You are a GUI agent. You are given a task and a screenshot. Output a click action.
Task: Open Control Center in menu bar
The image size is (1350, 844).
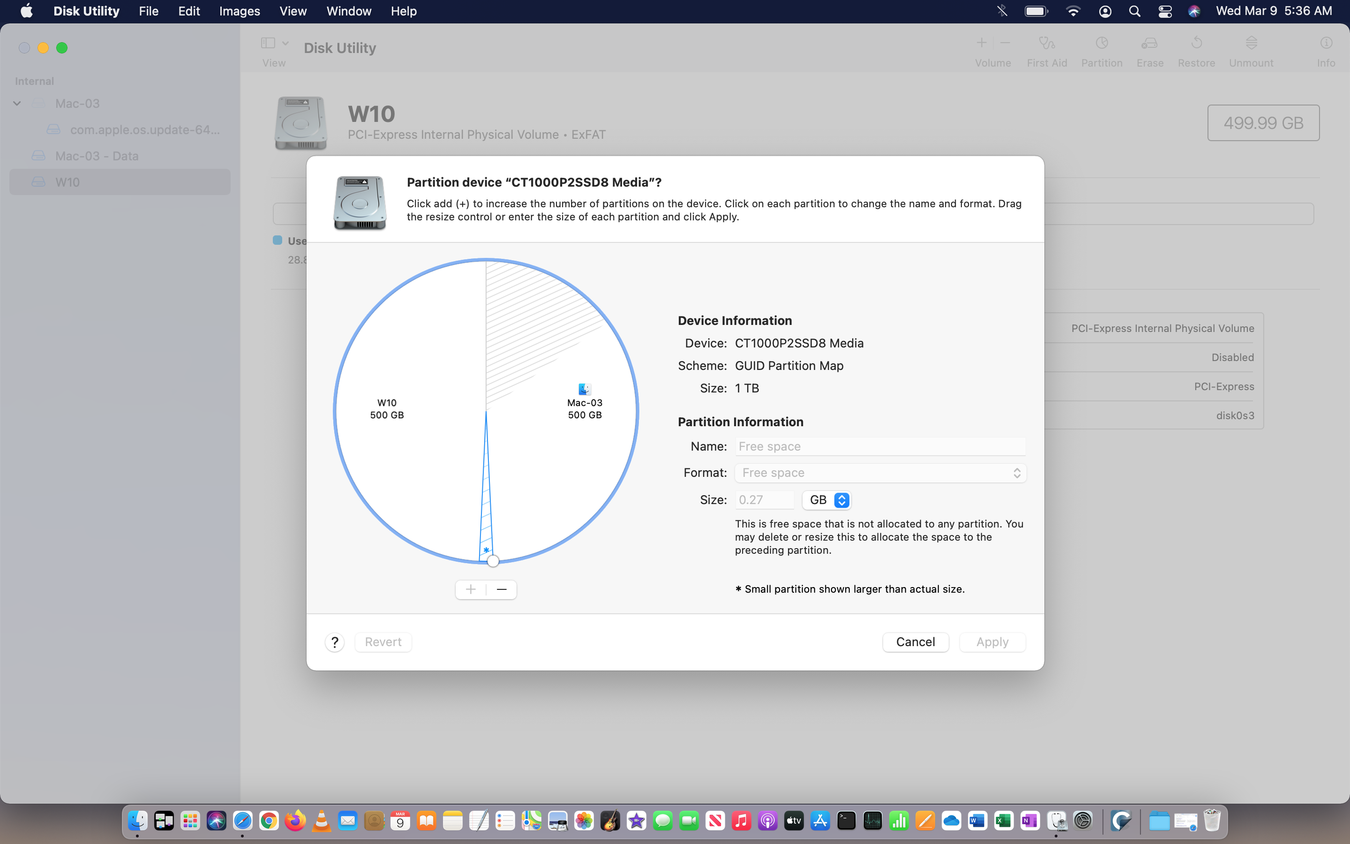click(x=1164, y=11)
